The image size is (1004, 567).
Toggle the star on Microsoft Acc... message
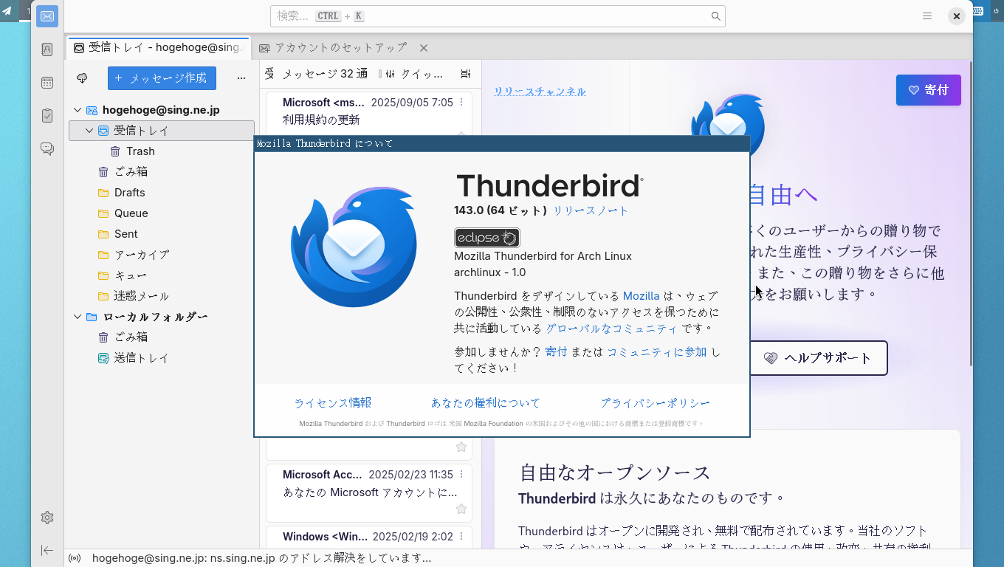pos(461,509)
